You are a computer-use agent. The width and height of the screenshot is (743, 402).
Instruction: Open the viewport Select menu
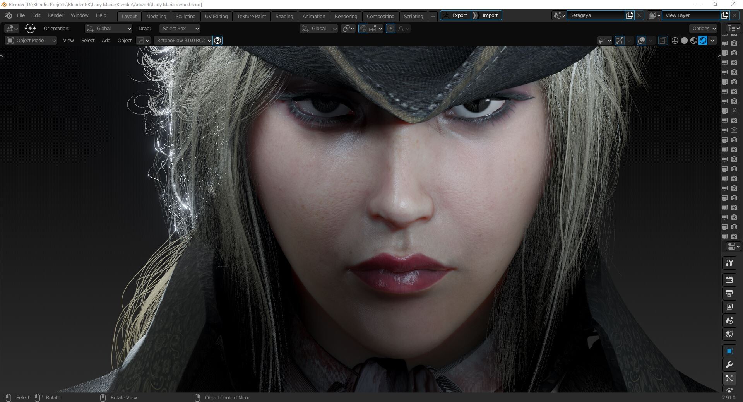[x=88, y=41]
